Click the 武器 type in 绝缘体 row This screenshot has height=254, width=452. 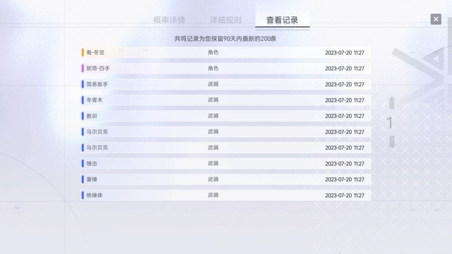pyautogui.click(x=213, y=195)
